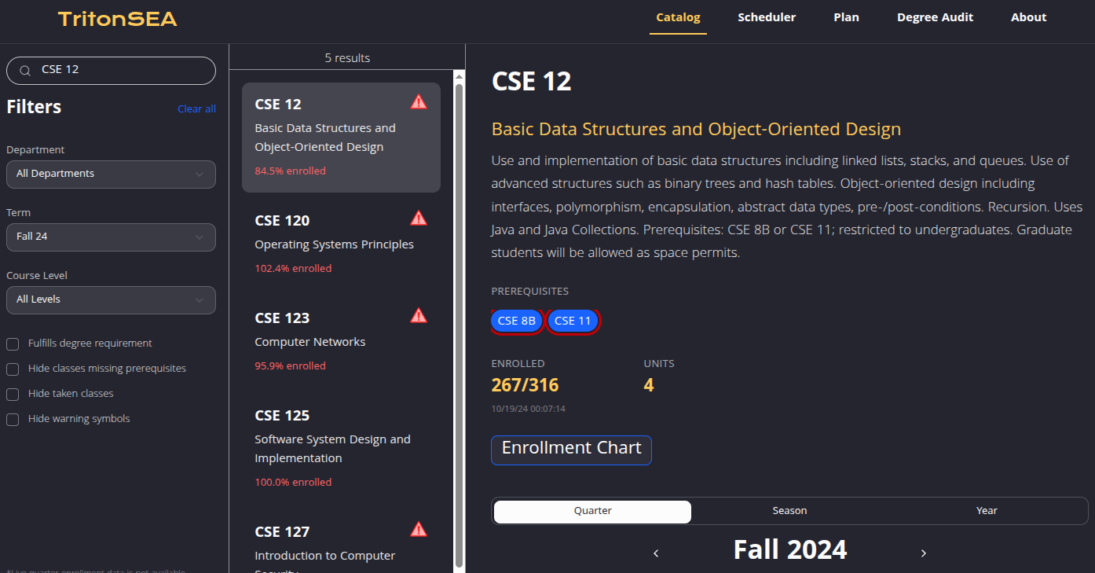
Task: Click warning icon on CSE 12 card
Action: [419, 101]
